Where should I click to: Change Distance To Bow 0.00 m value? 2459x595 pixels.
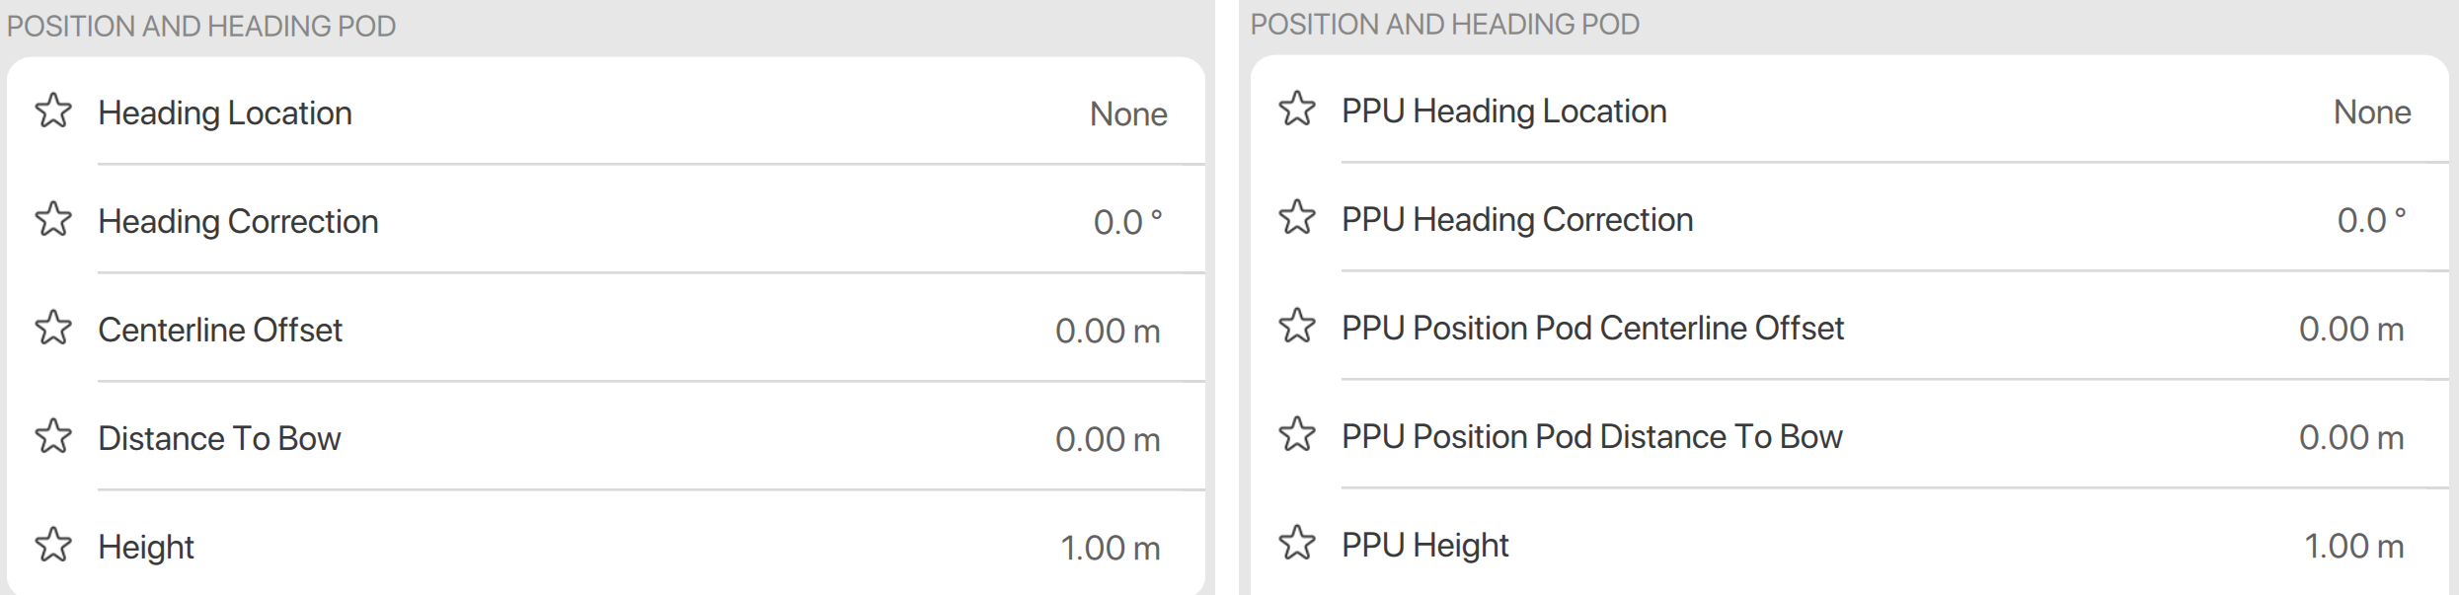(1107, 440)
